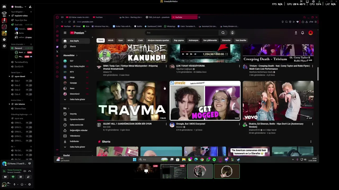Open Discord direct messages home

point(4,7)
